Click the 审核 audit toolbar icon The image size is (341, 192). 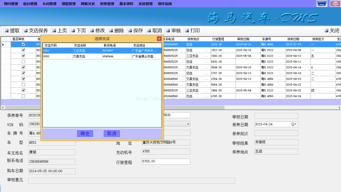click(168, 31)
